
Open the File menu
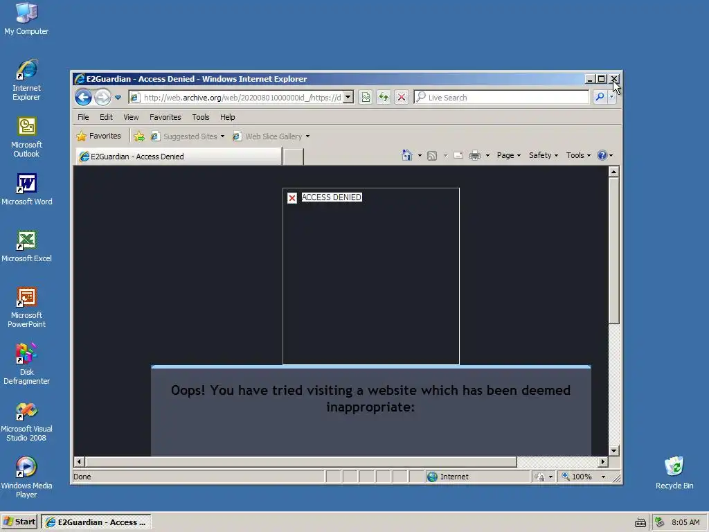coord(83,117)
